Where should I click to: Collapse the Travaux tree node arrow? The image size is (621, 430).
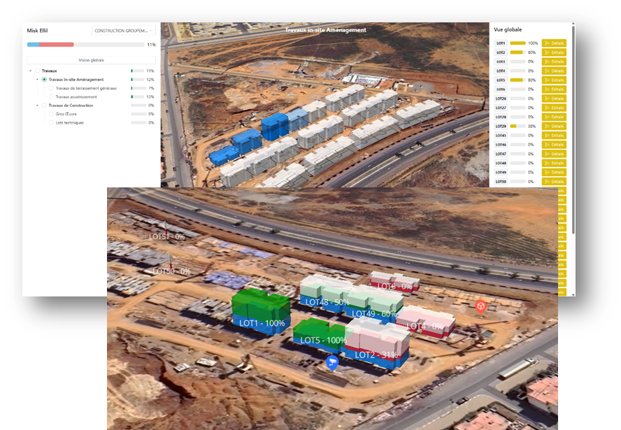(x=30, y=71)
